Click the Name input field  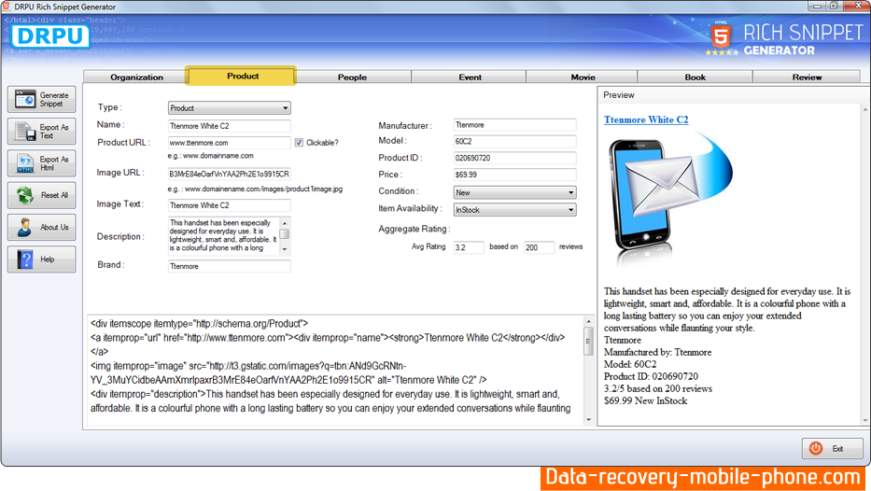pos(229,126)
